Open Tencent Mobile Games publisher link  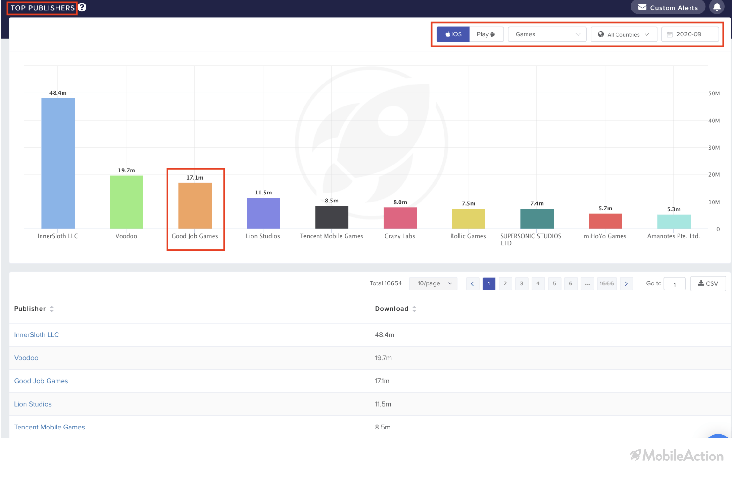(x=49, y=427)
